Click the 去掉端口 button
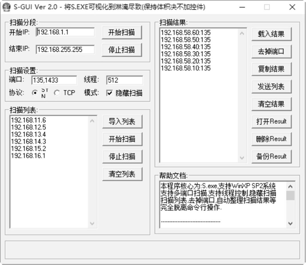The image size is (306, 265). [271, 52]
